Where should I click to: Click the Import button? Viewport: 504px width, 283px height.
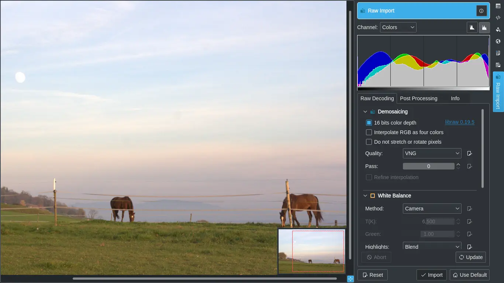click(431, 275)
